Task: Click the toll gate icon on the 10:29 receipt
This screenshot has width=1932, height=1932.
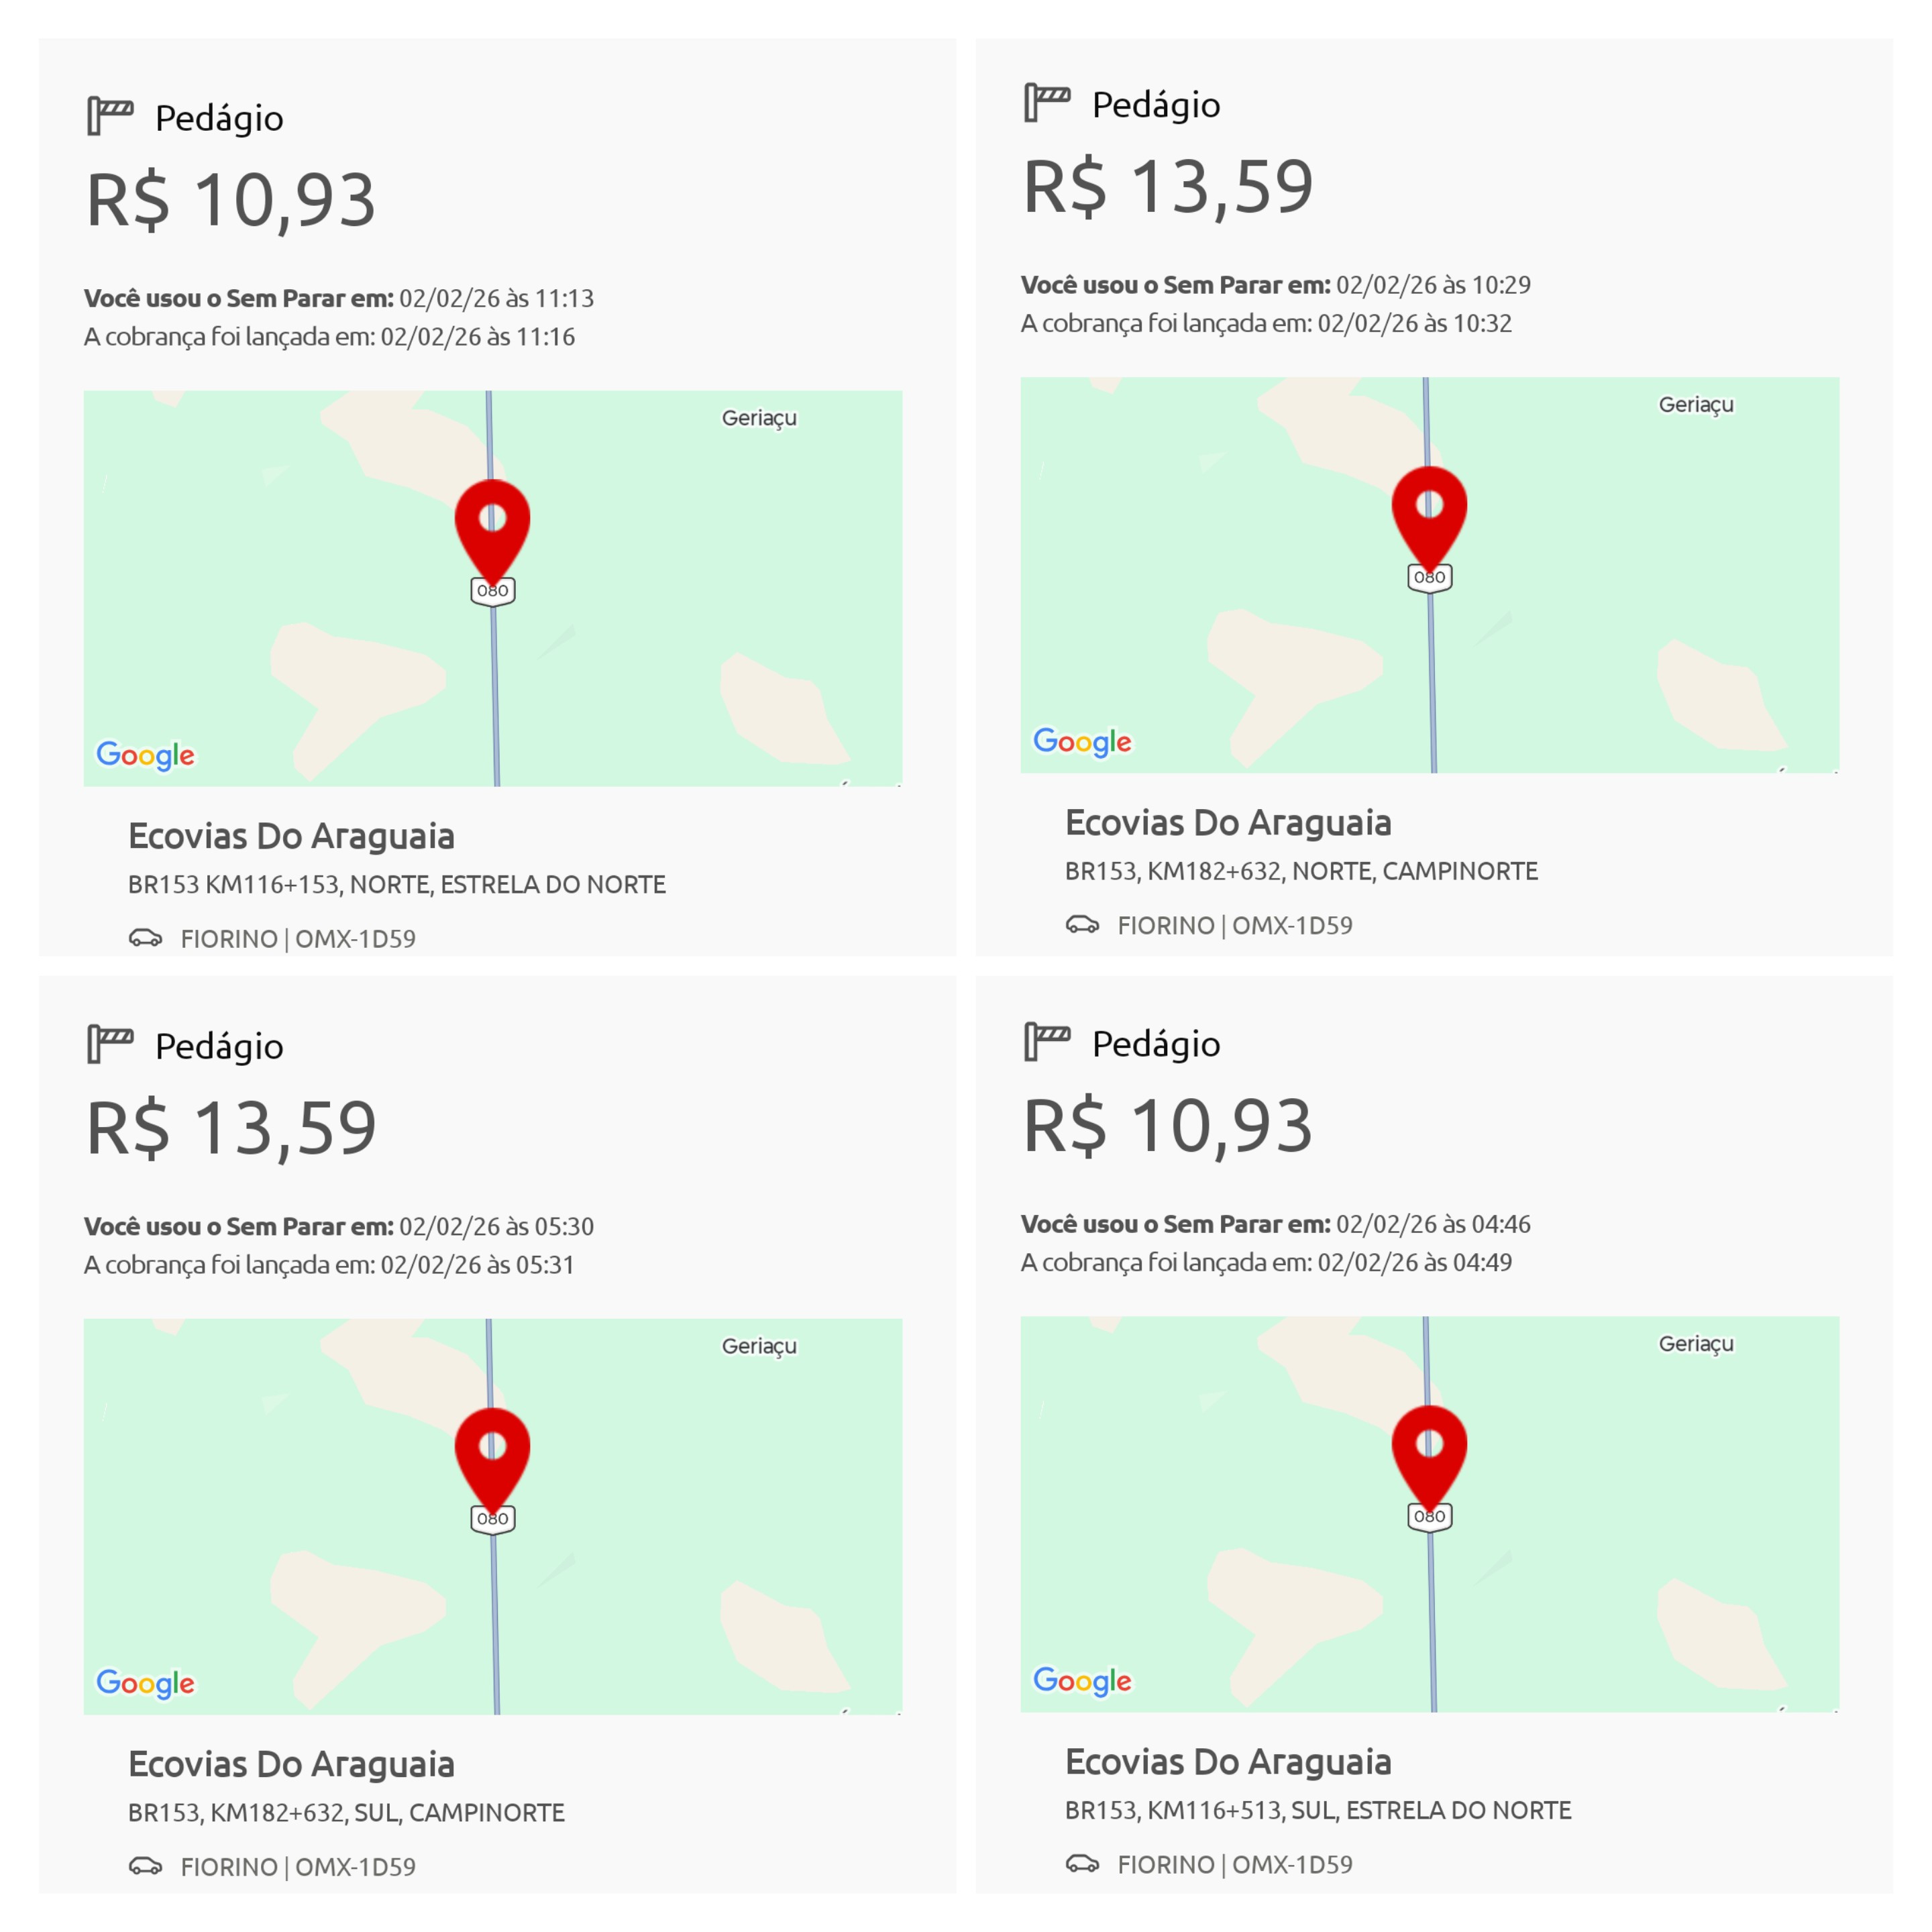Action: point(1047,103)
